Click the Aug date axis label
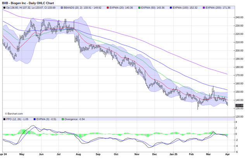The width and height of the screenshot is (248, 167). coord(78,154)
